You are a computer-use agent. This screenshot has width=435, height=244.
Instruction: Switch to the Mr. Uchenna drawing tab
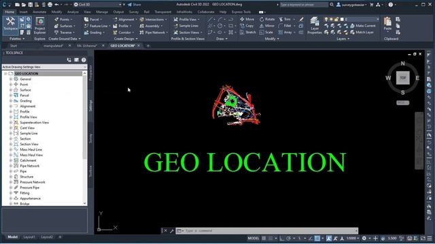coord(87,45)
